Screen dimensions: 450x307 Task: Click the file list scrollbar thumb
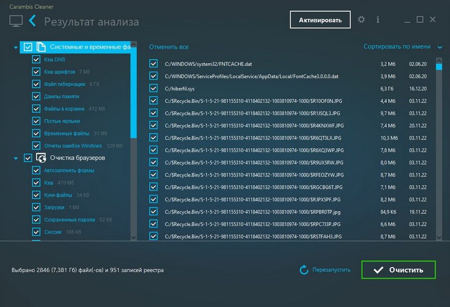coord(439,66)
